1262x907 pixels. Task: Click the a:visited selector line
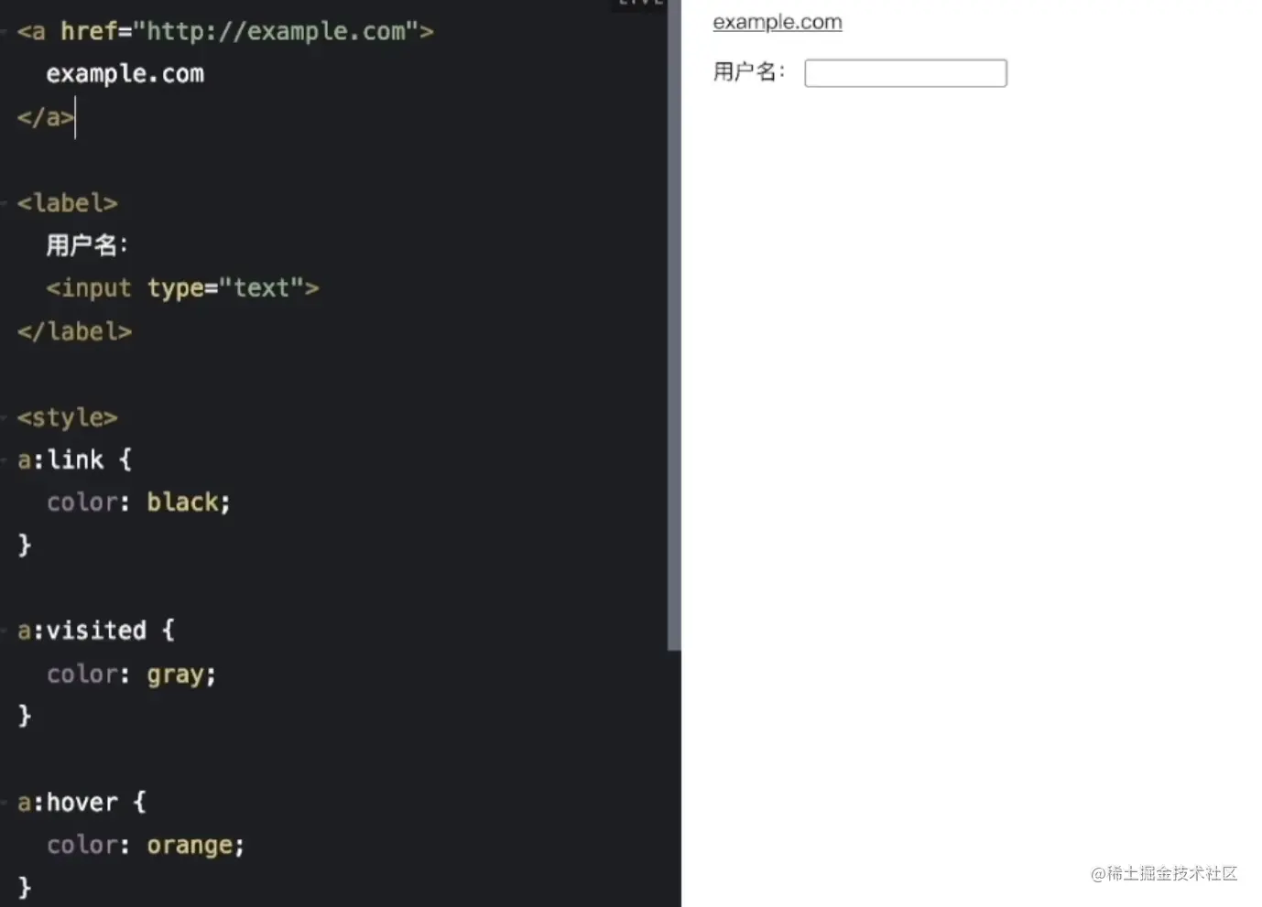pyautogui.click(x=96, y=631)
